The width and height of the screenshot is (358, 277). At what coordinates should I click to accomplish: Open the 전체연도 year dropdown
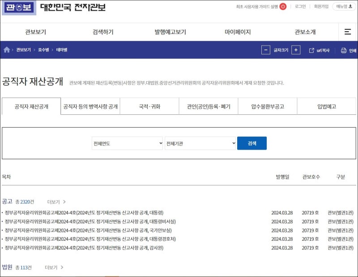coord(127,143)
